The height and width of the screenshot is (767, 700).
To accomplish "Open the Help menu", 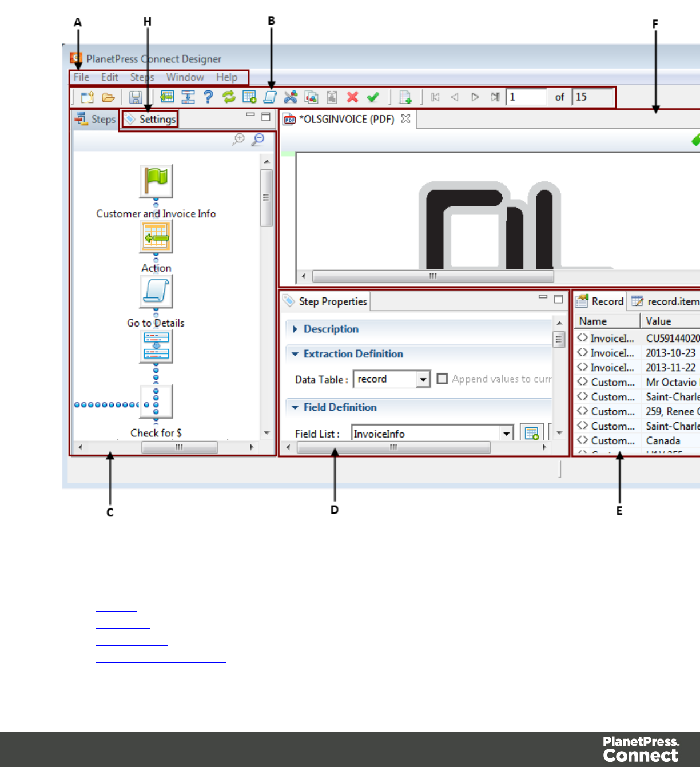I will pyautogui.click(x=226, y=77).
